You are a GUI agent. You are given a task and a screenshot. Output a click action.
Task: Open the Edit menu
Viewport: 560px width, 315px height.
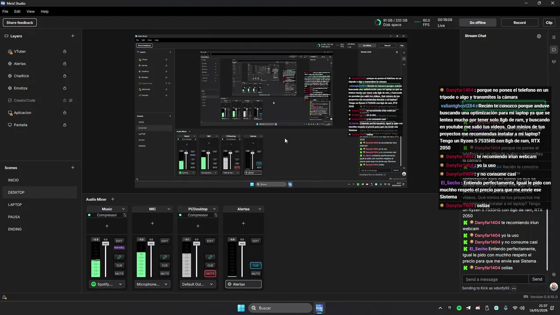pyautogui.click(x=17, y=11)
